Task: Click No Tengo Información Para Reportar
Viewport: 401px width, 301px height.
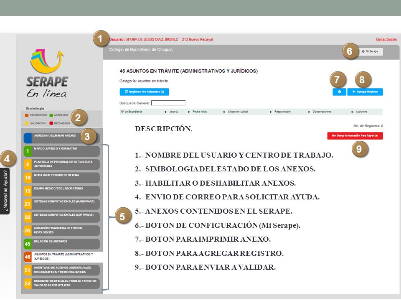Action: [355, 135]
